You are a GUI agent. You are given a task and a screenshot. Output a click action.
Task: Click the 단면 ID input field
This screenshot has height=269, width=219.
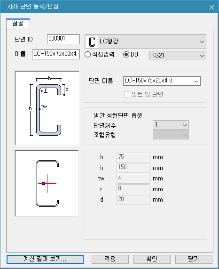63,39
